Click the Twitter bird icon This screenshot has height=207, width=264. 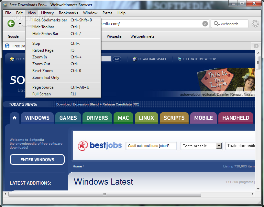point(180,59)
